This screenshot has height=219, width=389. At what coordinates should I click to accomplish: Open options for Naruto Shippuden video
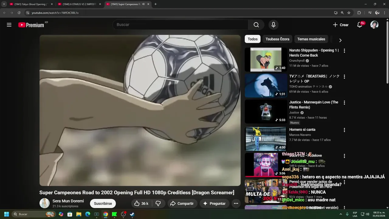(344, 51)
